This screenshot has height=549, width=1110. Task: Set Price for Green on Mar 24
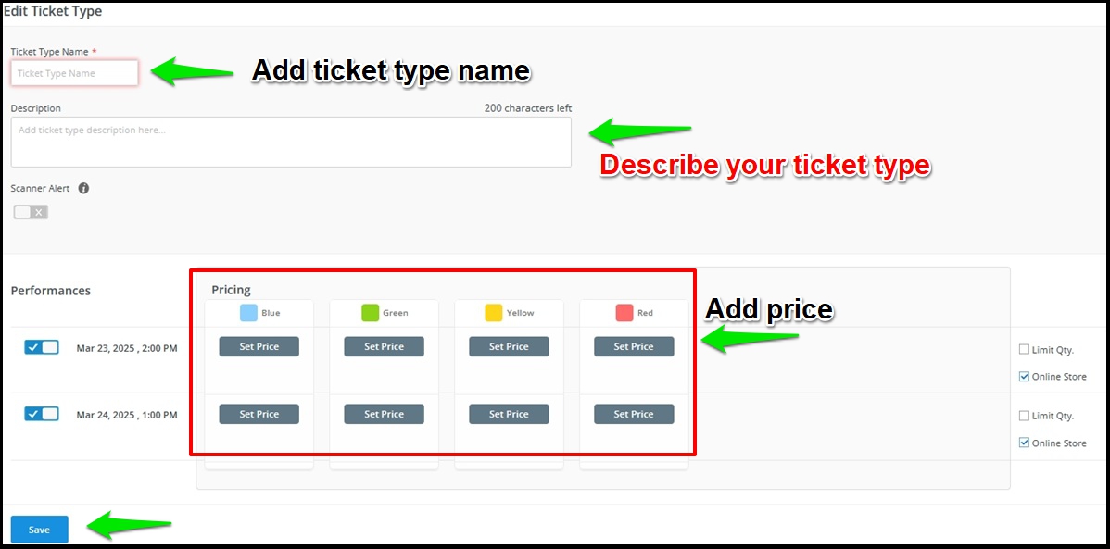pos(384,414)
